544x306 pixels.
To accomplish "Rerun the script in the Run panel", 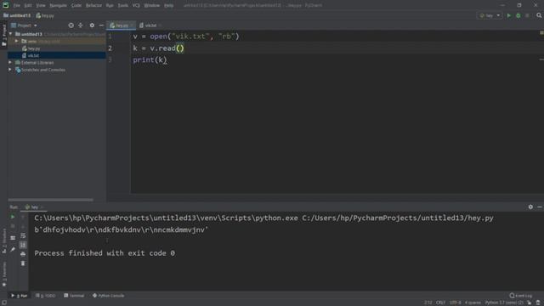I will pos(13,217).
